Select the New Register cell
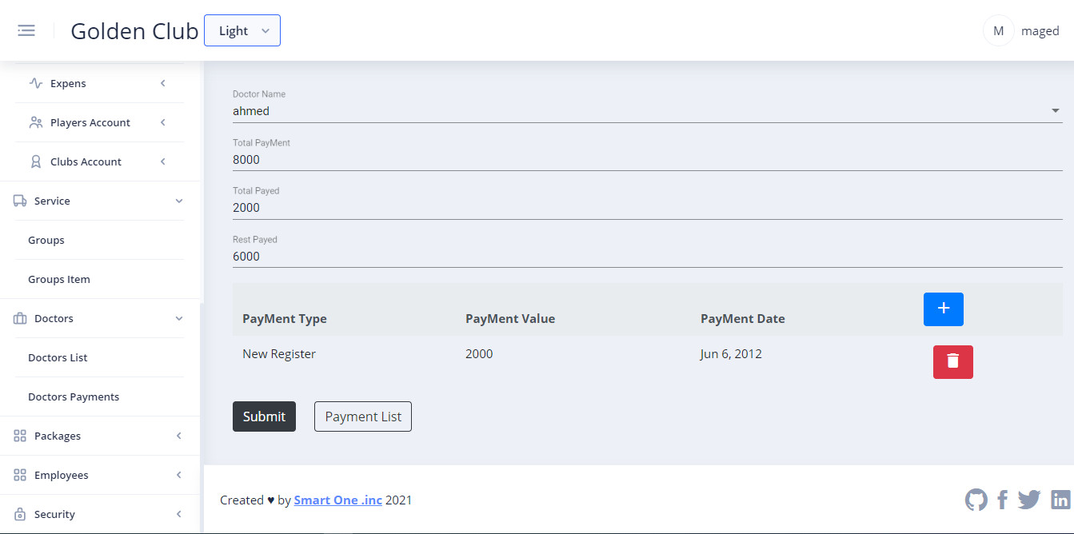The width and height of the screenshot is (1074, 534). point(279,353)
